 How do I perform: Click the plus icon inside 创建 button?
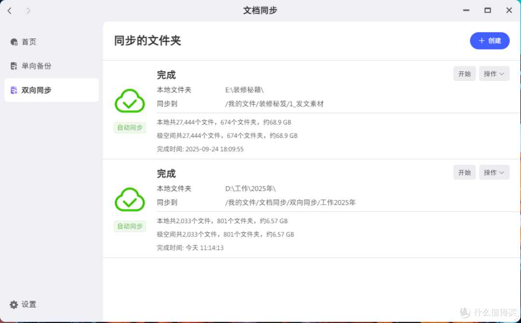click(480, 41)
